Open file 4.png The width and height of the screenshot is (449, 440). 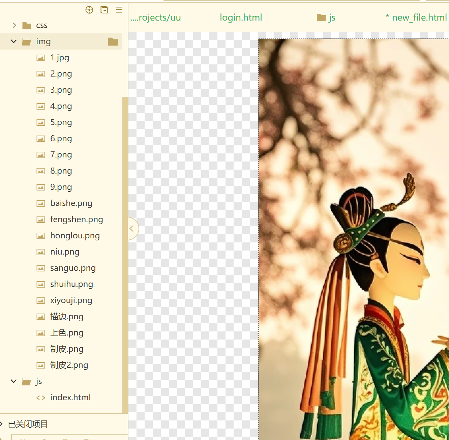[x=61, y=106]
